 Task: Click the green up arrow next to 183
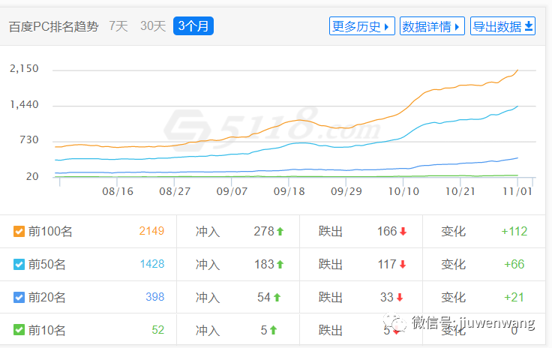(x=280, y=264)
